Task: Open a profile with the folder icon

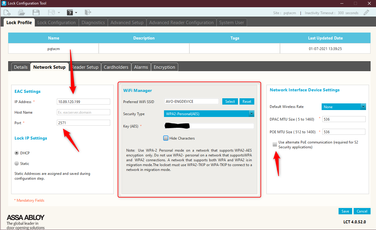Action: point(21,12)
